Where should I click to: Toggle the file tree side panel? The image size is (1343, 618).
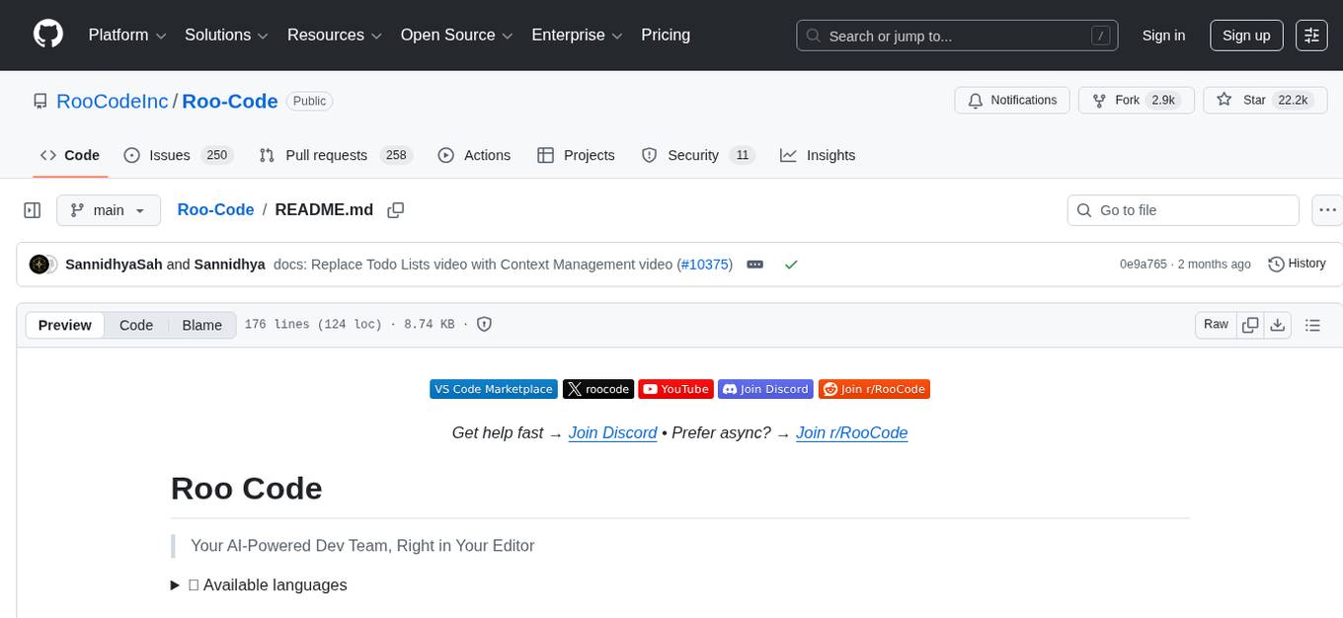point(32,210)
